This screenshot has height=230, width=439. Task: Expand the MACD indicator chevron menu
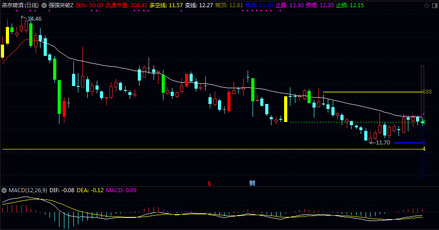(x=4, y=190)
